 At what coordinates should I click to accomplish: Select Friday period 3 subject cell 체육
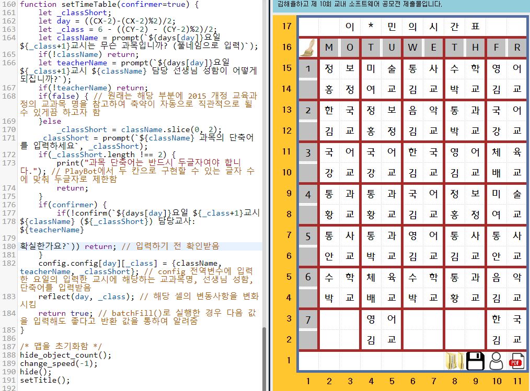point(506,152)
